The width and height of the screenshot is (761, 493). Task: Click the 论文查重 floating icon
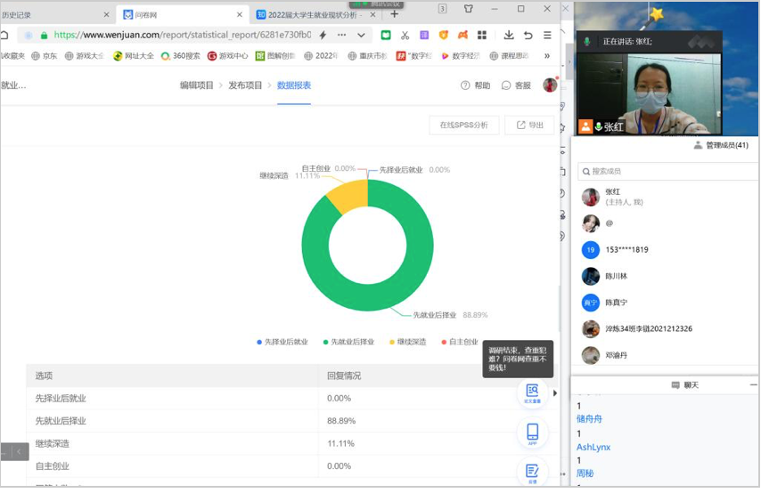click(532, 392)
